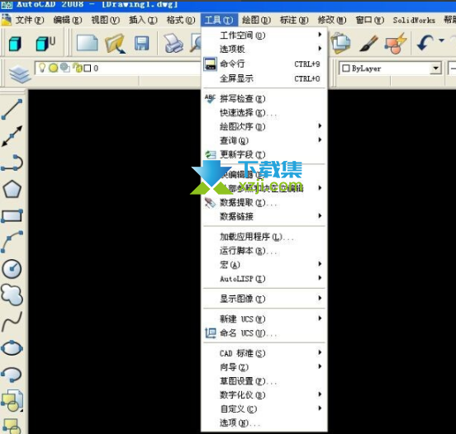Select the Circle tool
The image size is (456, 434).
coord(12,268)
